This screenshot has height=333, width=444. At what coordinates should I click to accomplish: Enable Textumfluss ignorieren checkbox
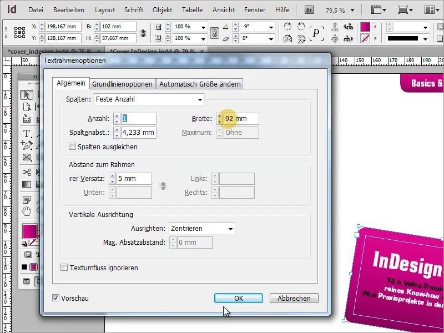(64, 268)
